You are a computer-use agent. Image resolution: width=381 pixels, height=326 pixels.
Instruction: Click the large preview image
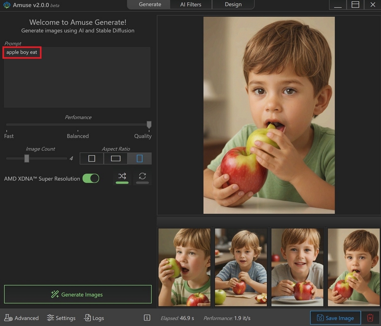269,115
